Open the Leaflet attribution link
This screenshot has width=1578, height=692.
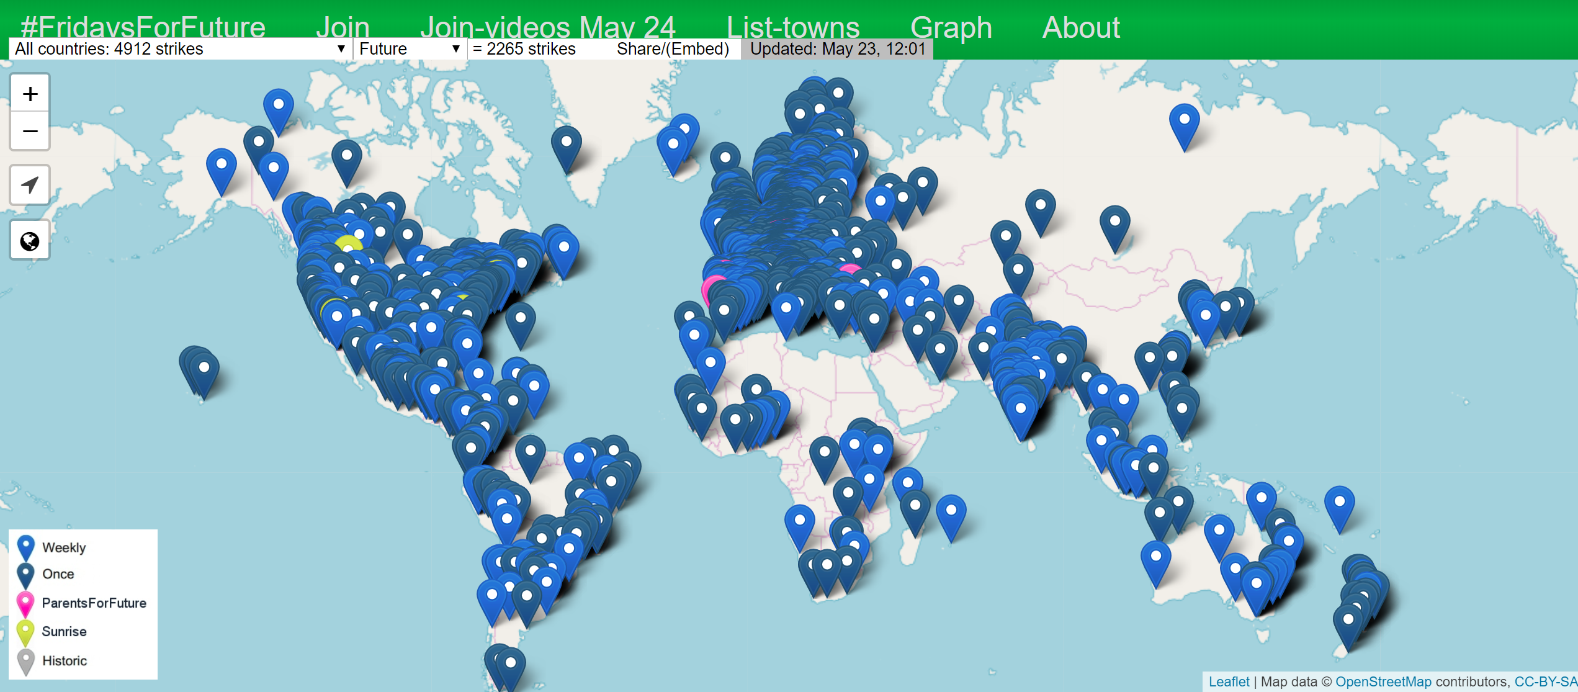[x=1229, y=681]
